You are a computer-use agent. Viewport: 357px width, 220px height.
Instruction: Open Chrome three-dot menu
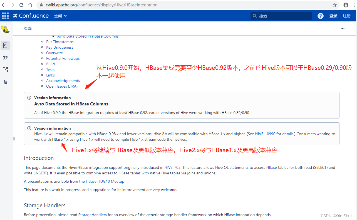click(354, 5)
